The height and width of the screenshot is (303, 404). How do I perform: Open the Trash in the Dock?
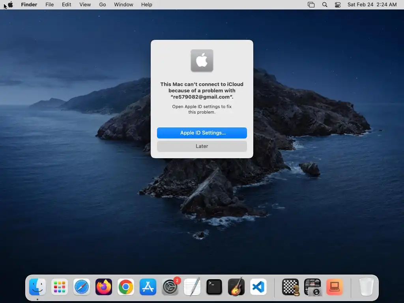[x=367, y=287]
